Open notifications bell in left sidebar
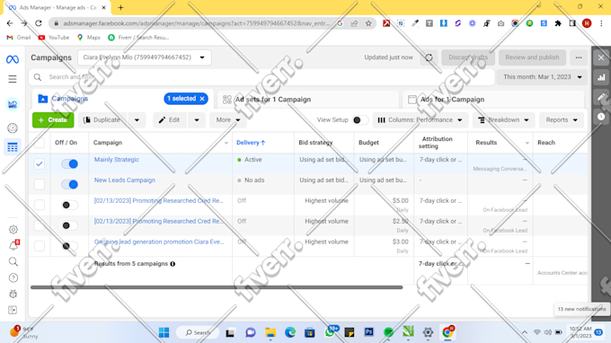611x343 pixels. (13, 245)
